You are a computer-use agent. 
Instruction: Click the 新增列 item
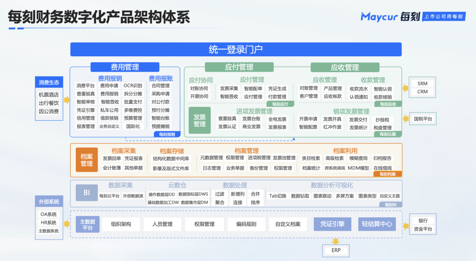(x=238, y=194)
